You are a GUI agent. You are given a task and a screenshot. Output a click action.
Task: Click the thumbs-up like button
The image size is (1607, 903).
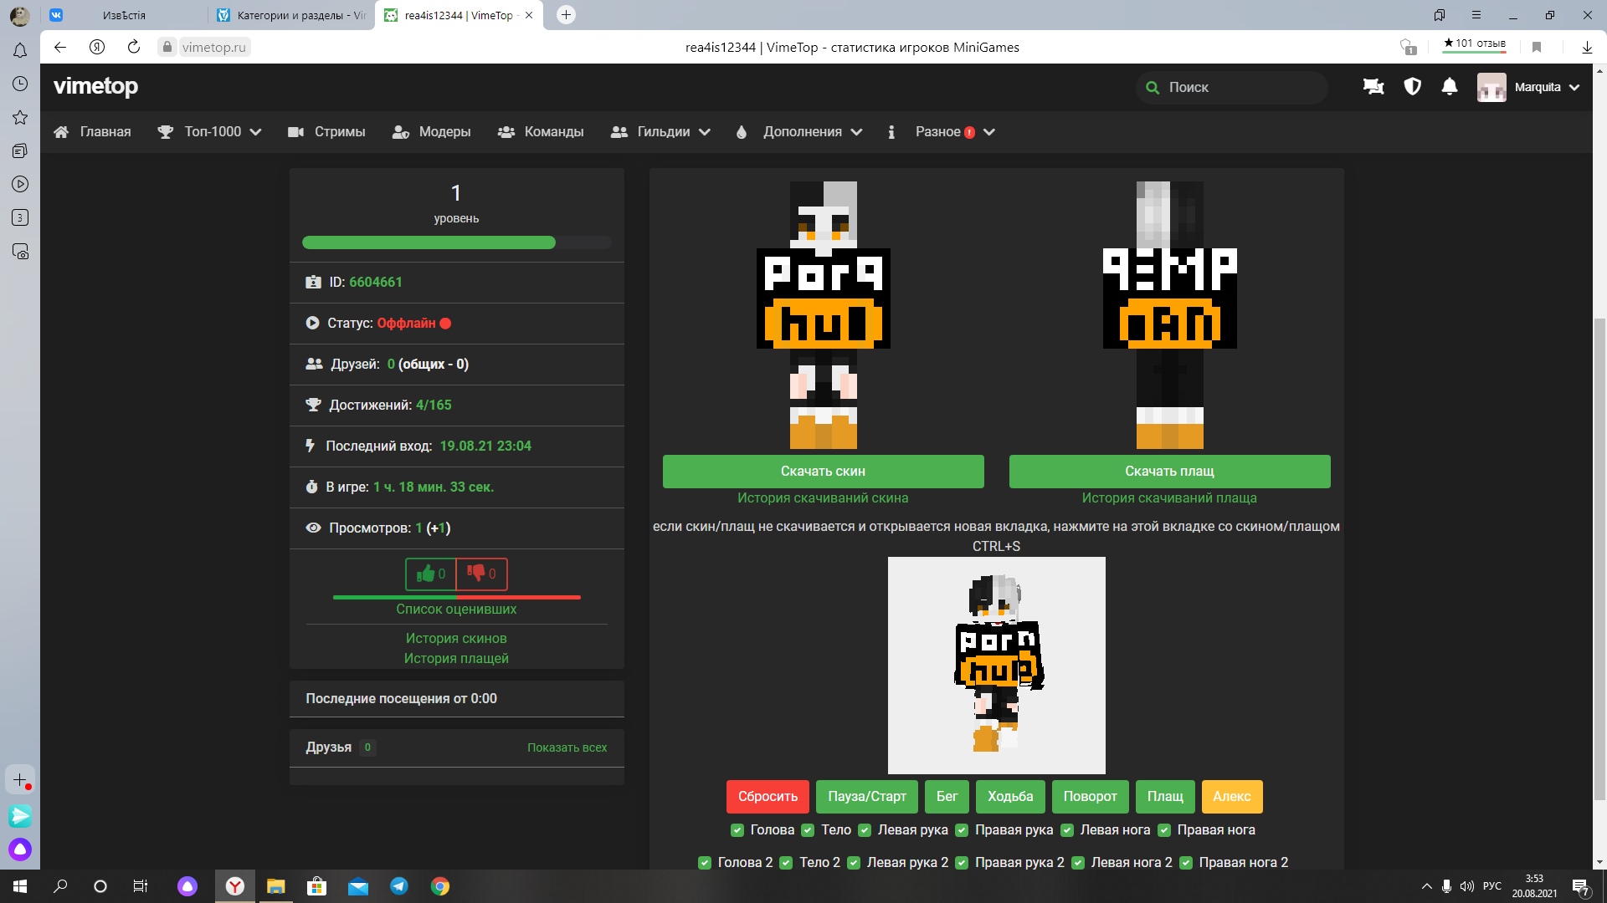click(x=430, y=574)
